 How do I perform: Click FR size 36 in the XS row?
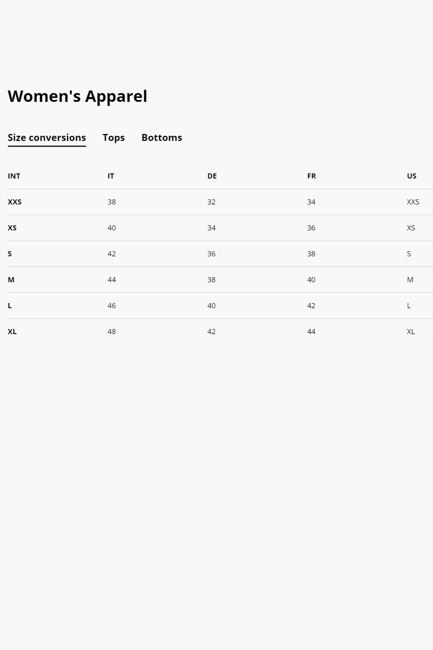coord(311,228)
